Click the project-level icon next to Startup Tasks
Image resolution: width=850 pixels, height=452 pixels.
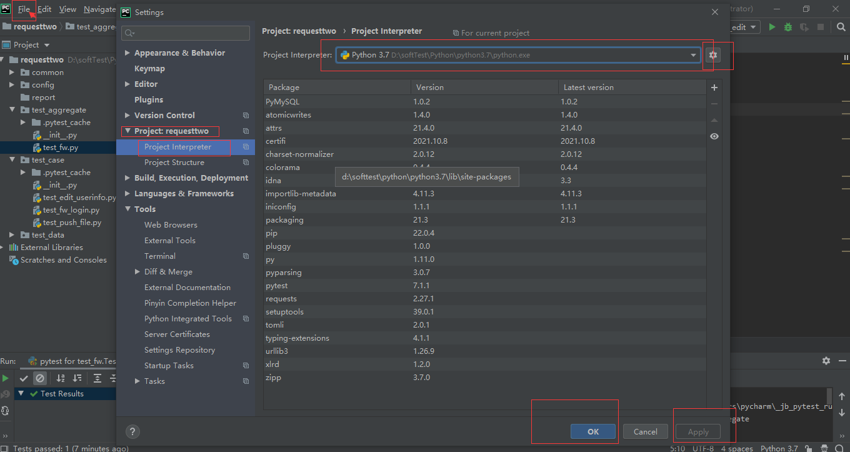pos(246,366)
